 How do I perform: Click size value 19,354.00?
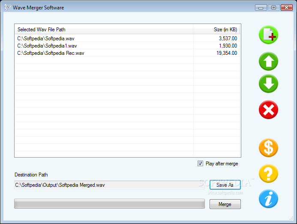point(227,53)
